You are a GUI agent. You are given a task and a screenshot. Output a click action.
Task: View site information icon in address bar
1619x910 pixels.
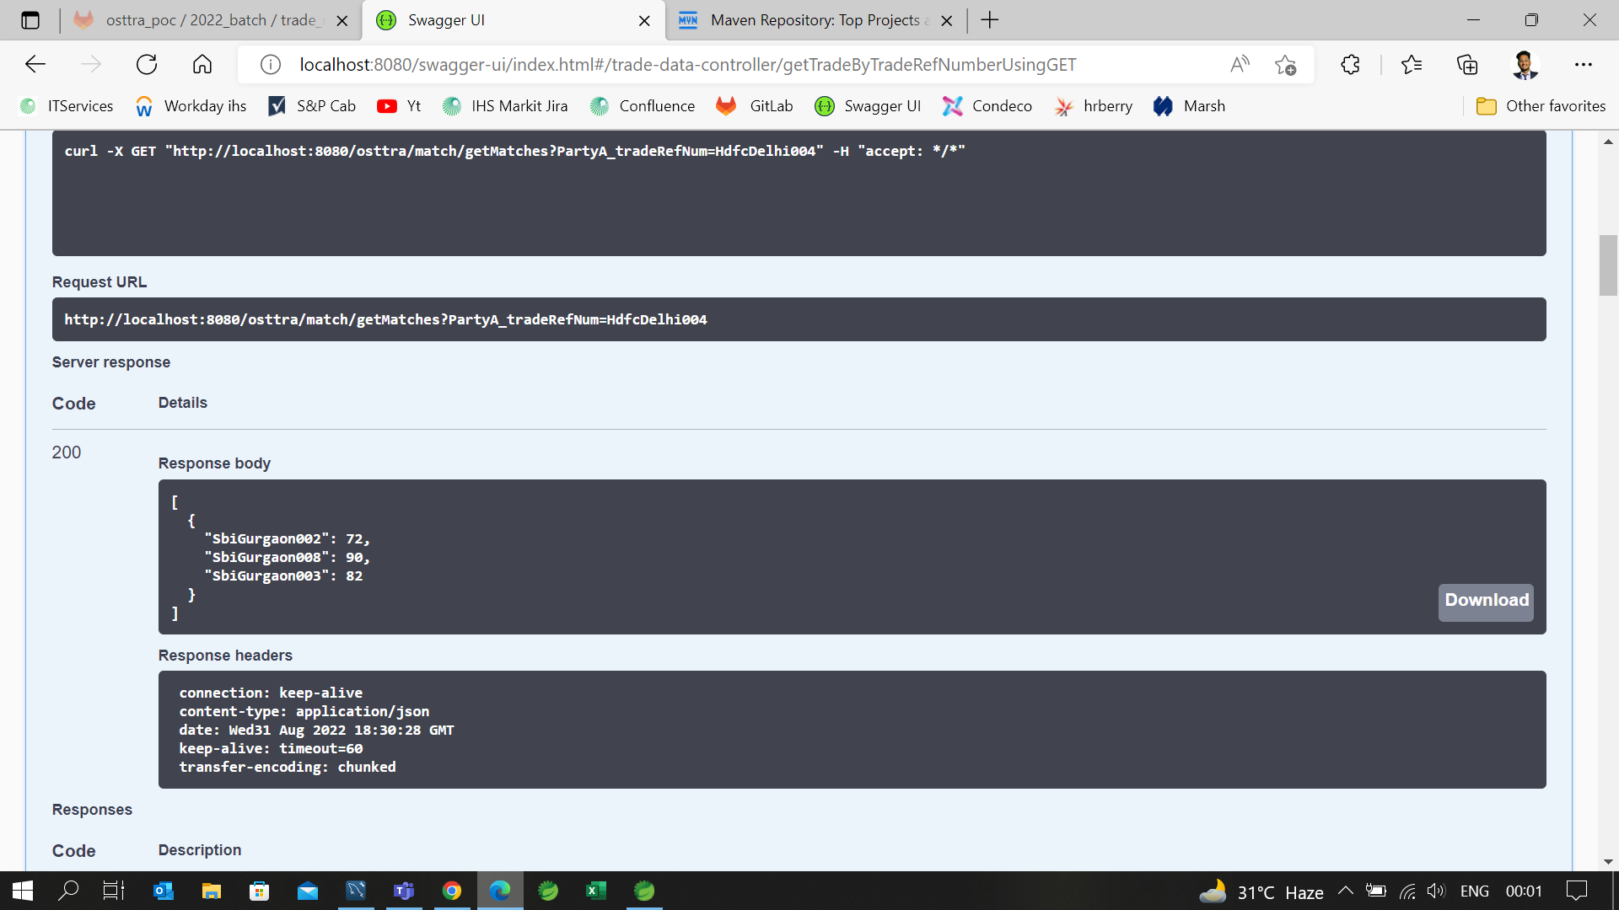(x=270, y=65)
